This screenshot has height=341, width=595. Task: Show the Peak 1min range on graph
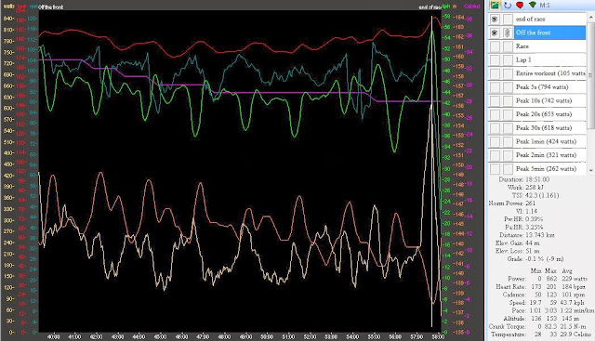coord(495,141)
